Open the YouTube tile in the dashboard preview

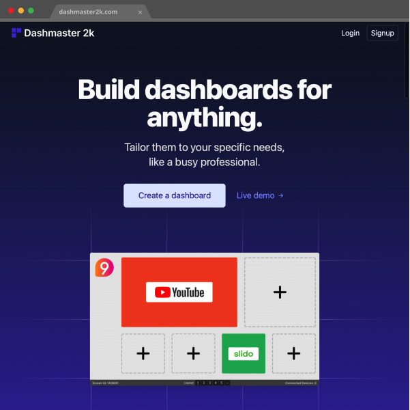[179, 292]
